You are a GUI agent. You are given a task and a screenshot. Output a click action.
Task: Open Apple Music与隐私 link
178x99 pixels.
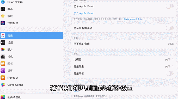(x=133, y=19)
